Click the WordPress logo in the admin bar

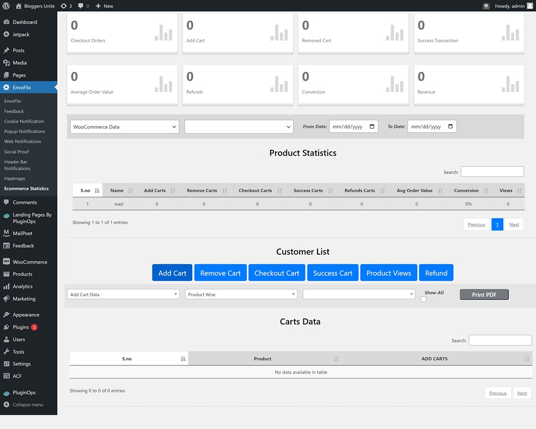5,6
